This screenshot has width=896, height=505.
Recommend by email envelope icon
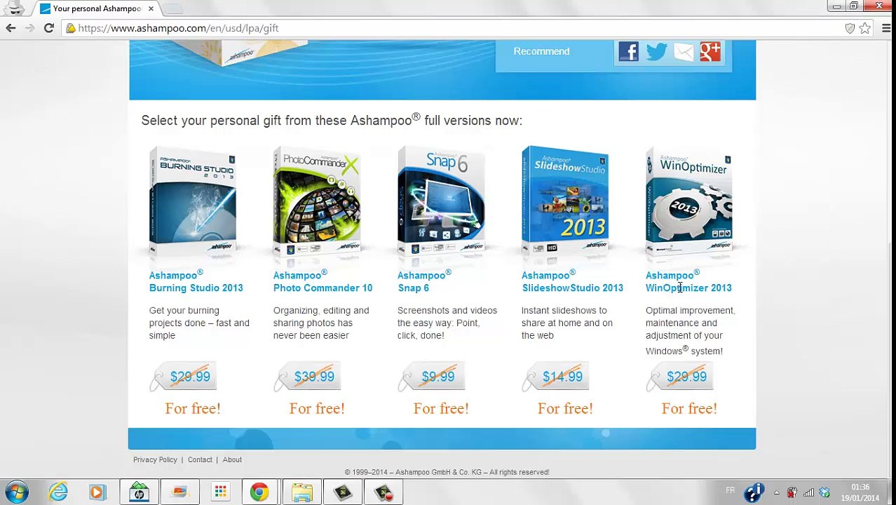pos(684,51)
